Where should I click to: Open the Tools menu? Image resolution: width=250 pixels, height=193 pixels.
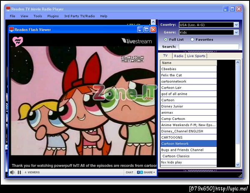38,16
